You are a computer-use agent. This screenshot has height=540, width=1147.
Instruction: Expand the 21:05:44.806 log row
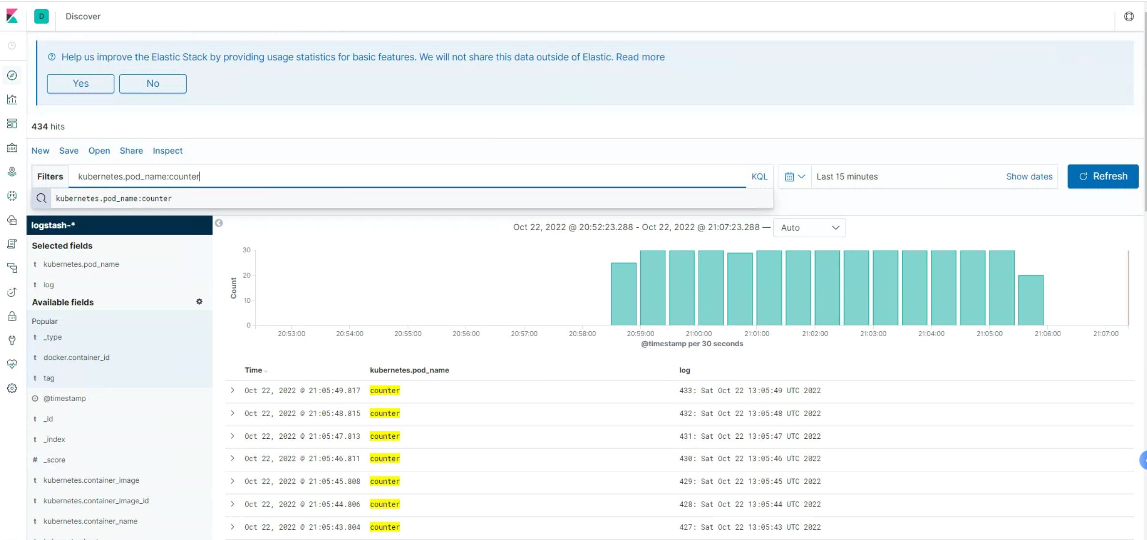(233, 504)
